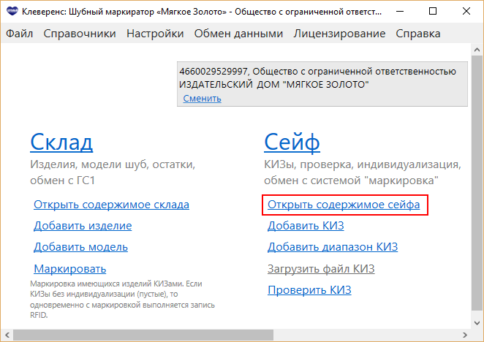Click Открыть содержимое склада
484x342 pixels.
click(111, 205)
